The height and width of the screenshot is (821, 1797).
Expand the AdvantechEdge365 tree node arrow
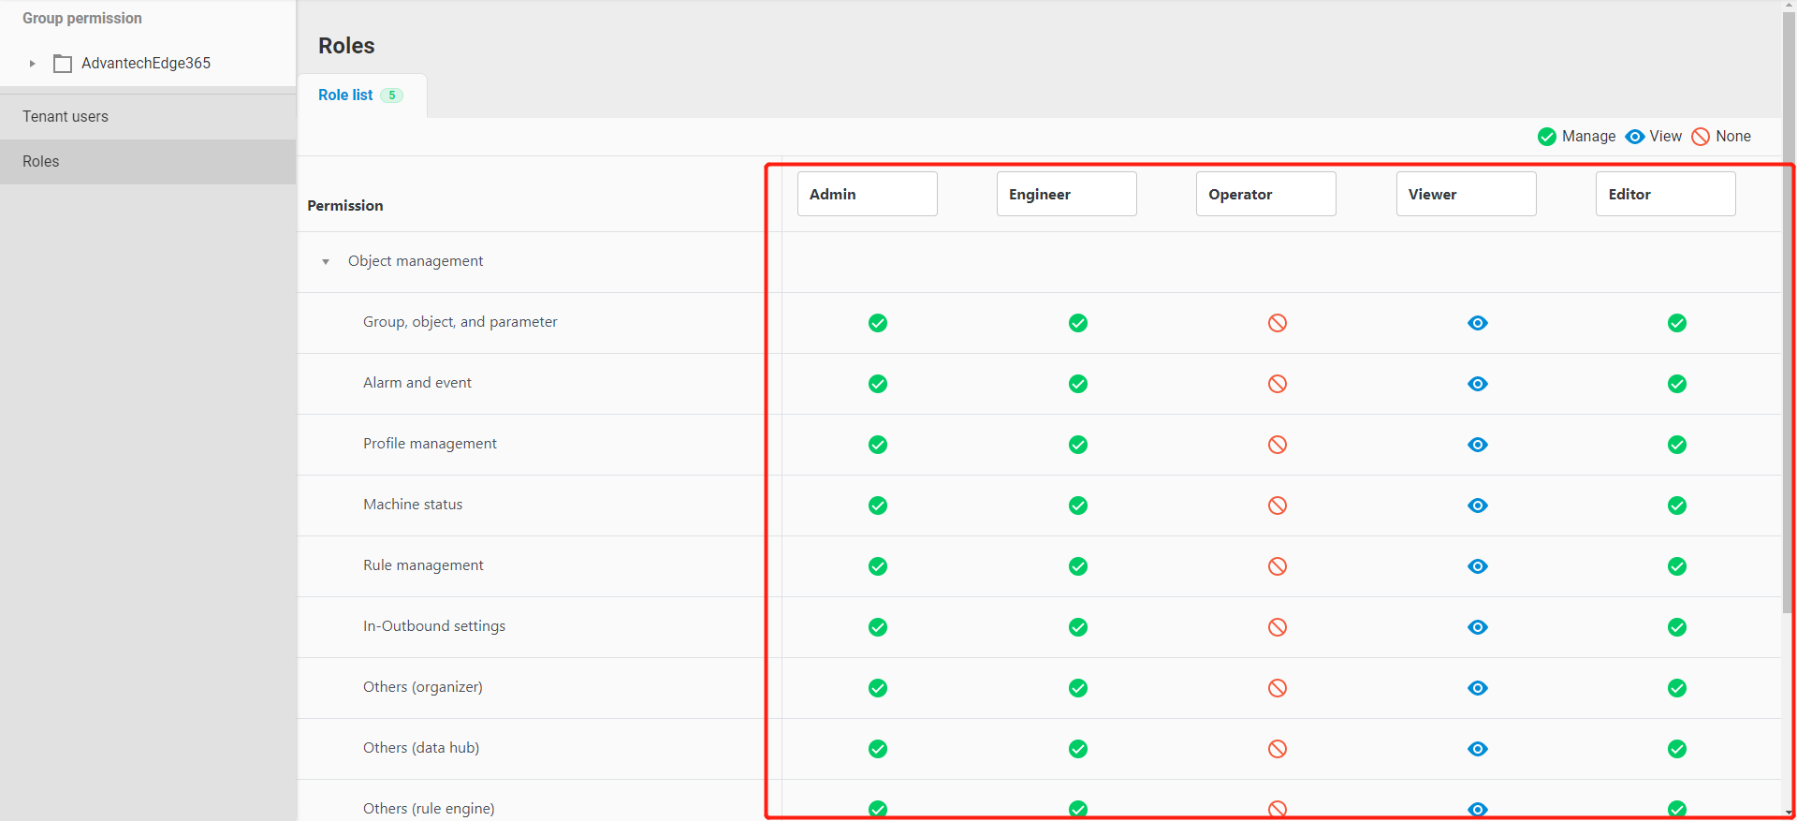coord(32,64)
